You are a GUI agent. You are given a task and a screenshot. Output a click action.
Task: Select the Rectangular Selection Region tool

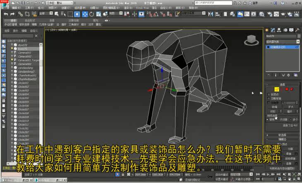(70, 14)
